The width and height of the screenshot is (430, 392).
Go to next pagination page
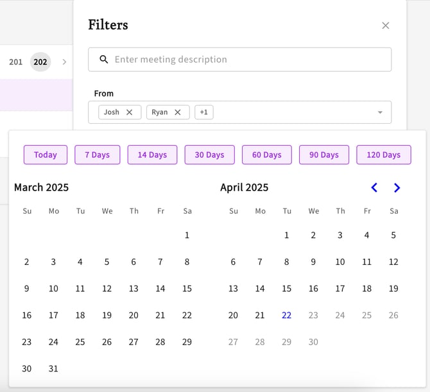(x=64, y=62)
